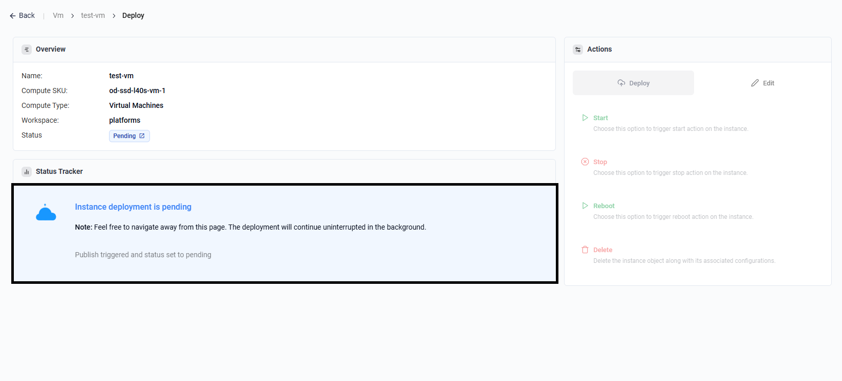The height and width of the screenshot is (381, 842).
Task: Click the Reboot play icon
Action: tap(585, 206)
